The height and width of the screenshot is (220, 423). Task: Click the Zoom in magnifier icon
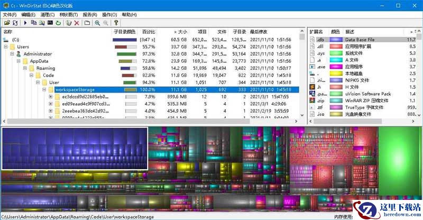97,23
